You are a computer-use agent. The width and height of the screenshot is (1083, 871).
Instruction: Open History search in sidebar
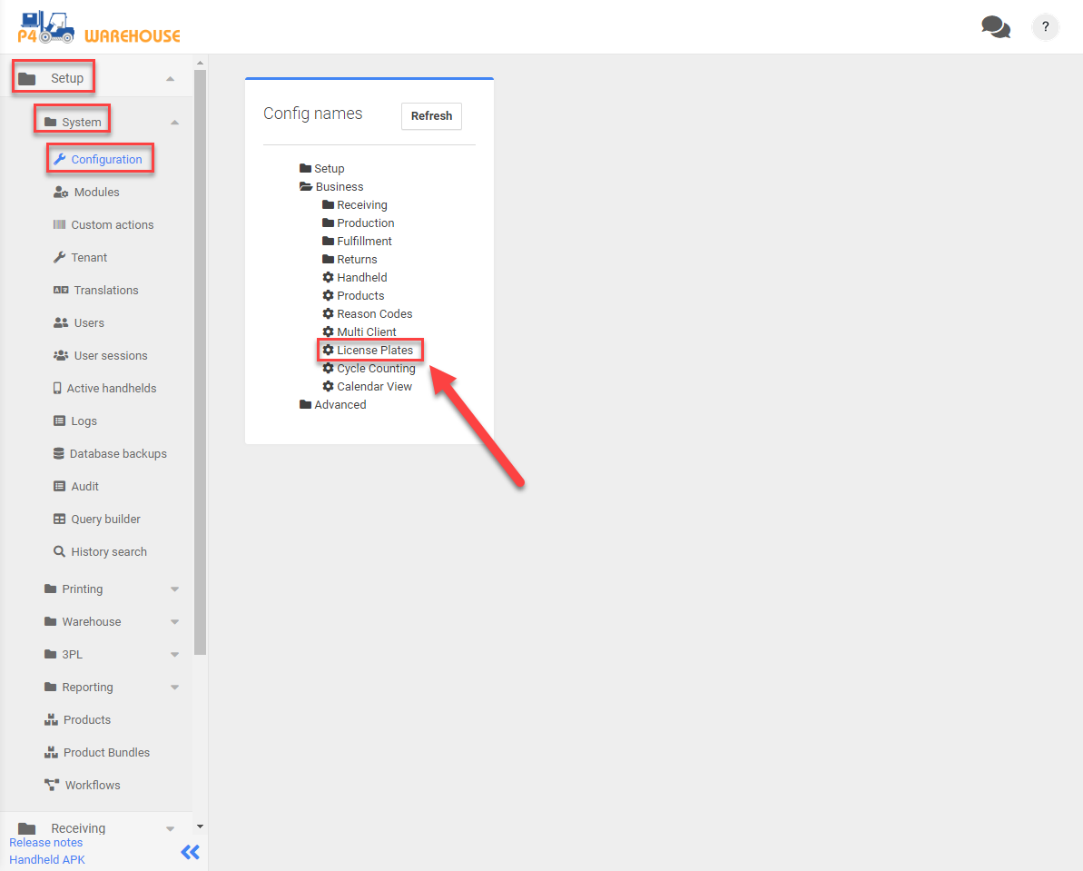tap(108, 552)
